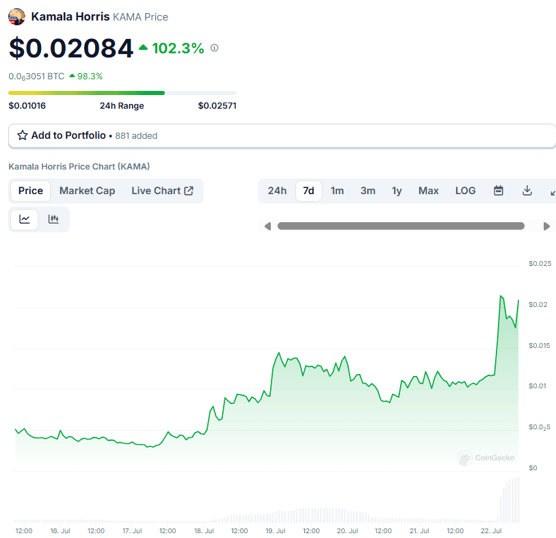The image size is (556, 538).
Task: Click the $0.02 y-axis label
Action: (x=538, y=304)
